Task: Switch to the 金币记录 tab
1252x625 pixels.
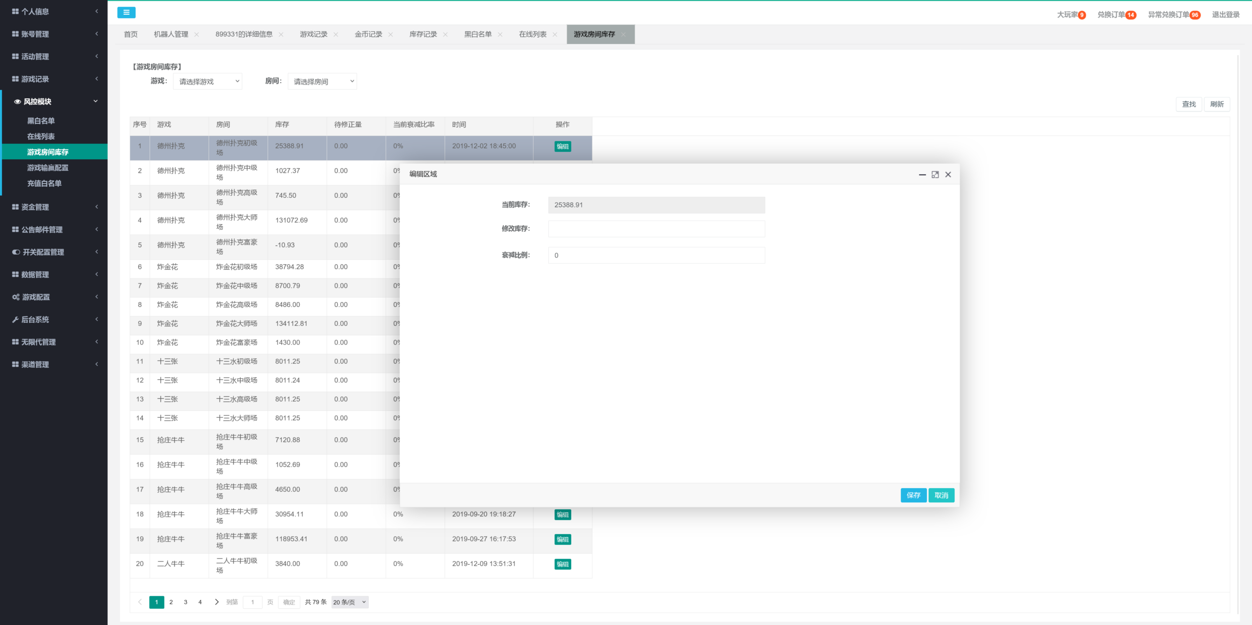Action: pyautogui.click(x=368, y=34)
